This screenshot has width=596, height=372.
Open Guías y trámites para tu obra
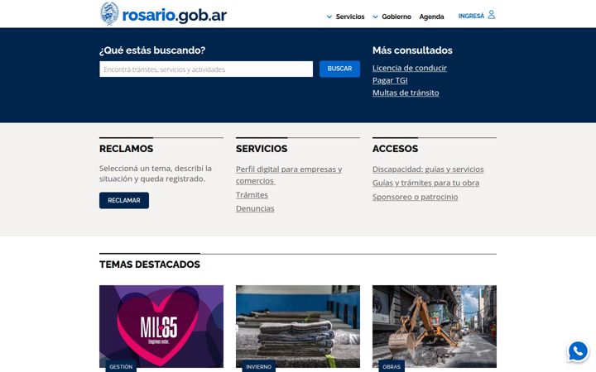click(425, 183)
